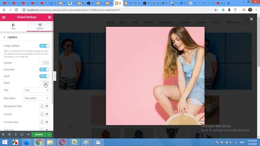Viewport: 260px width, 146px height.
Task: Expand save options arrow beside Update
Action: coord(49,135)
